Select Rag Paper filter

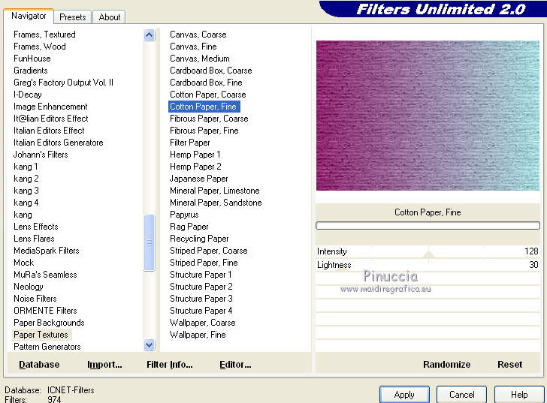(189, 227)
